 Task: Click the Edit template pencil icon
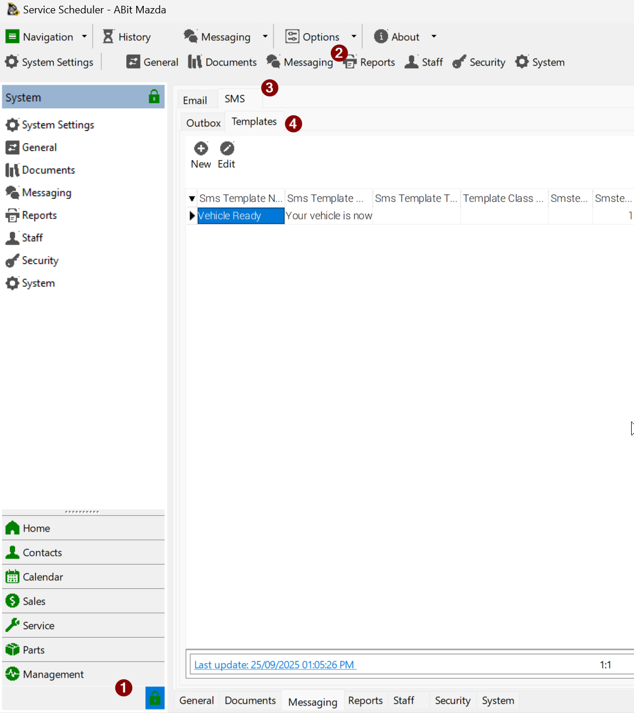[x=227, y=149]
